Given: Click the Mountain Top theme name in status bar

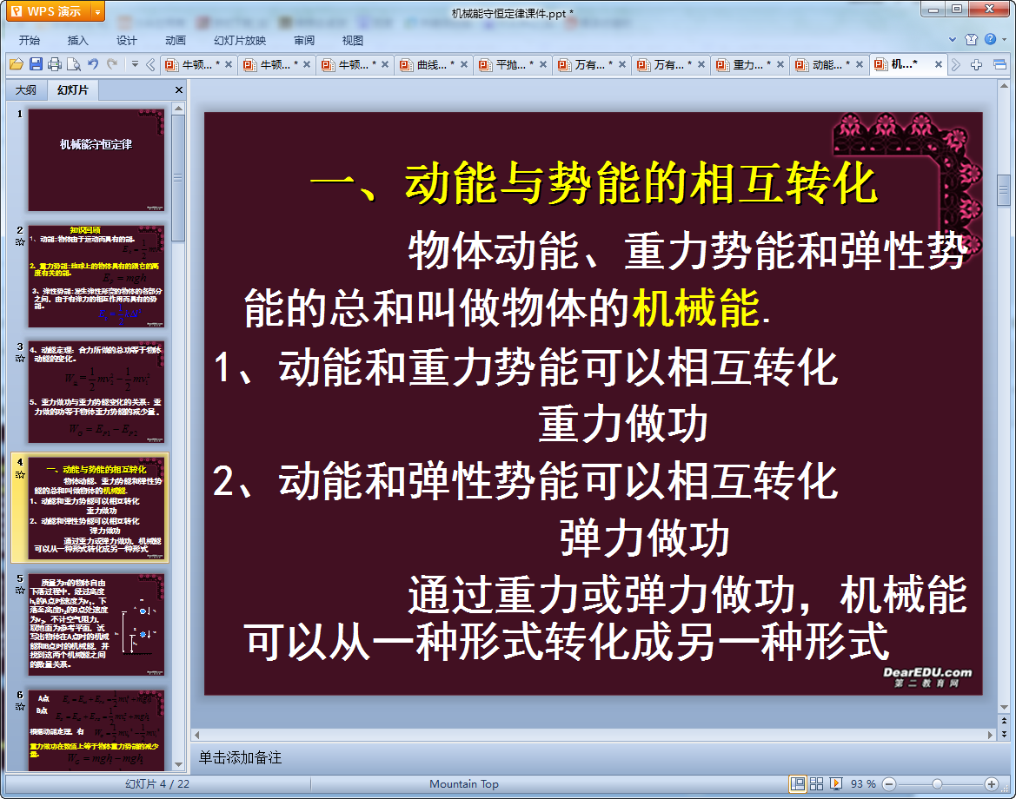Looking at the screenshot, I should 464,784.
